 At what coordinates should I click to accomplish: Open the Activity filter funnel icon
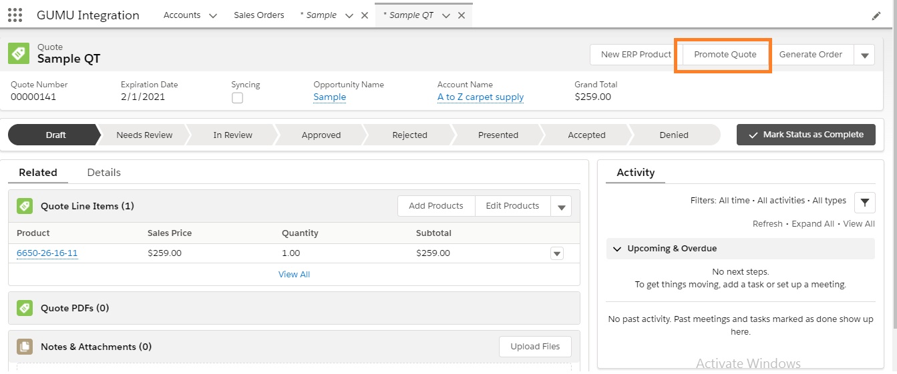865,202
